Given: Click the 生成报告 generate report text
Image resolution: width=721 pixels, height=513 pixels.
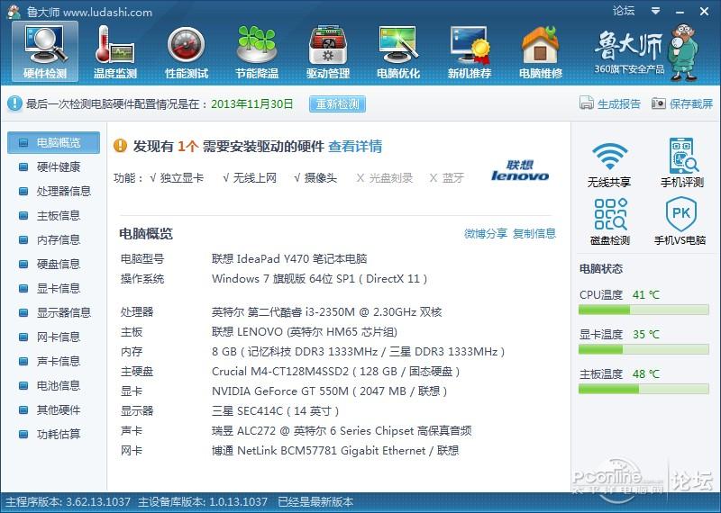Looking at the screenshot, I should click(x=619, y=103).
